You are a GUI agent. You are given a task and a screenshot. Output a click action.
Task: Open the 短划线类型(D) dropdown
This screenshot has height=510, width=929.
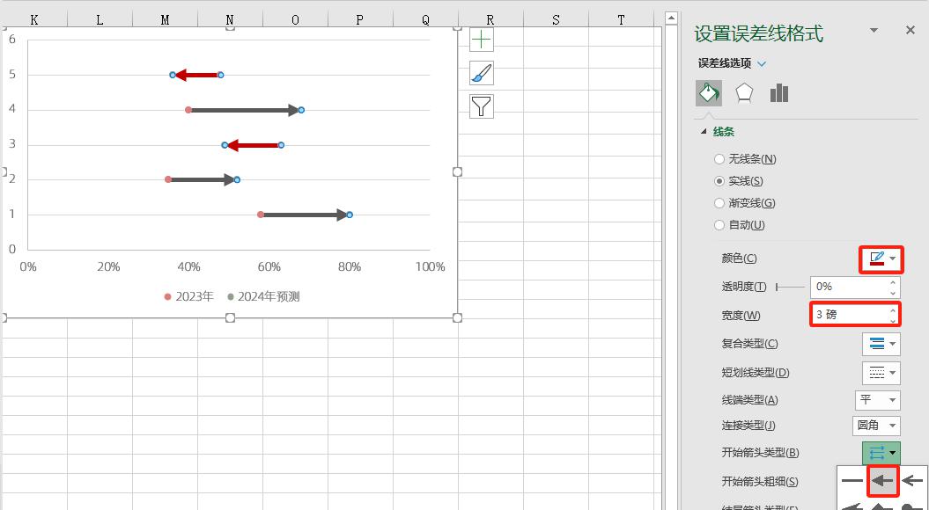click(x=881, y=373)
